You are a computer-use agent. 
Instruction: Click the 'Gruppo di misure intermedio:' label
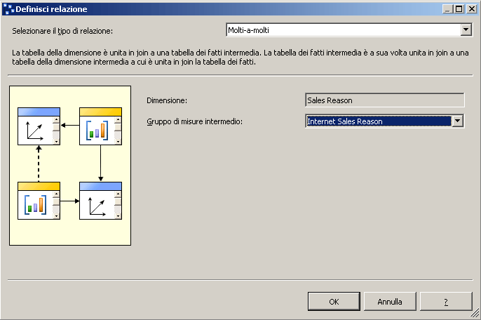194,121
